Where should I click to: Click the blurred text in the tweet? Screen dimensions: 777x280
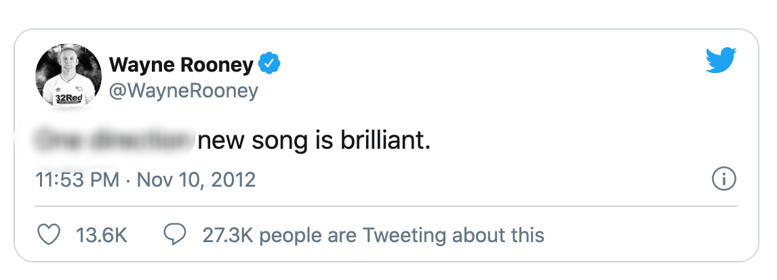(x=108, y=142)
